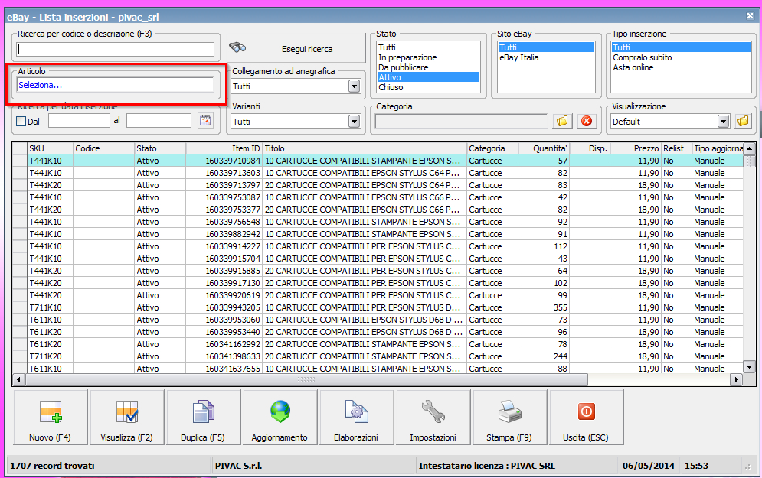
Task: Select 'Asta online' listing type
Action: [681, 67]
